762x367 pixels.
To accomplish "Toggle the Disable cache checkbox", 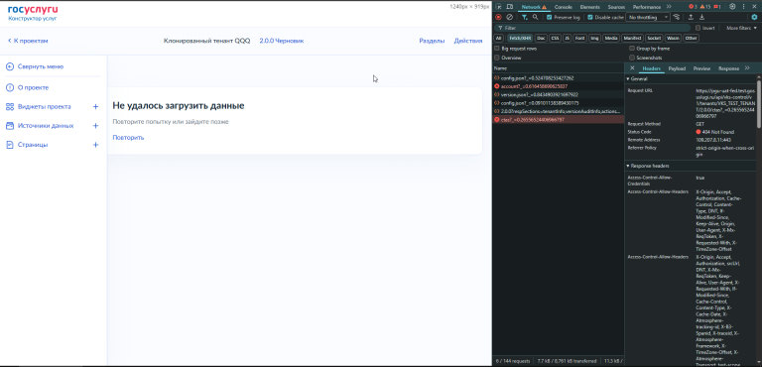I will click(590, 17).
